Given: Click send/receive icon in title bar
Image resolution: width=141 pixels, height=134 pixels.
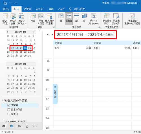Looking at the screenshot, I should pyautogui.click(x=5, y=3).
